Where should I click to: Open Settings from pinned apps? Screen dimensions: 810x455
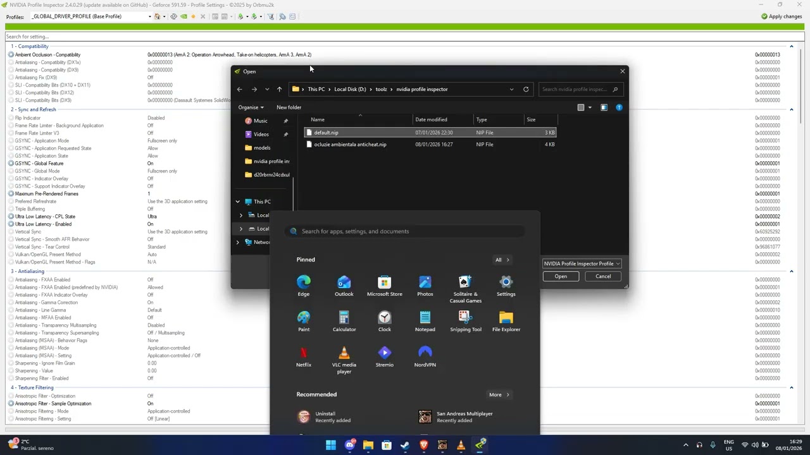point(506,286)
